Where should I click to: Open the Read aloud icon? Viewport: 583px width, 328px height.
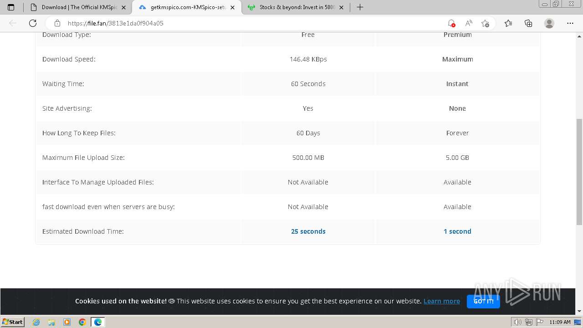point(468,23)
